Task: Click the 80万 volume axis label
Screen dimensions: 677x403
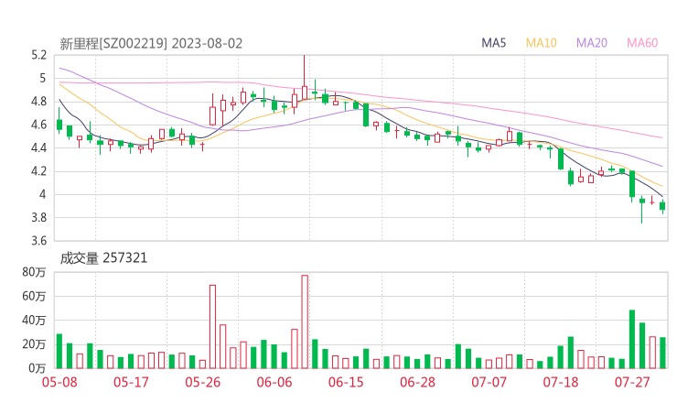Action: 34,272
